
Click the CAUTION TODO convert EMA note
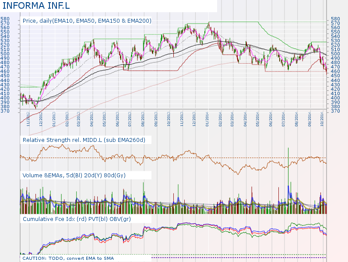[x=68, y=258]
